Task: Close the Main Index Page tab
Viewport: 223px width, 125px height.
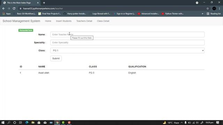Action: click(38, 3)
